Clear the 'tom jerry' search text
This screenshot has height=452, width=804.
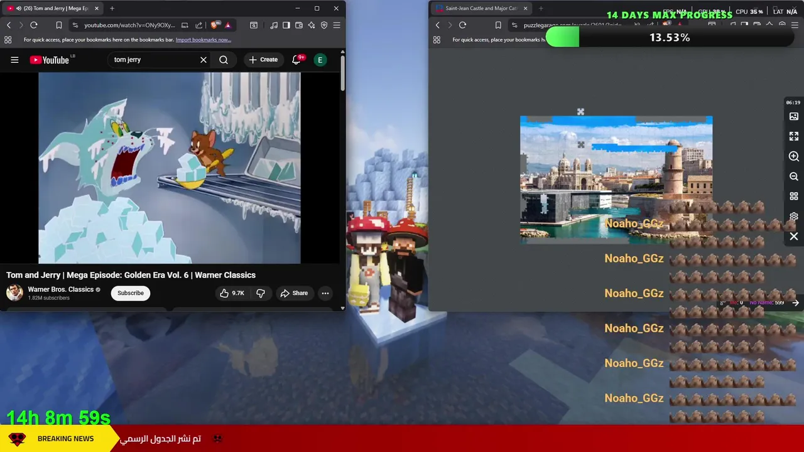tap(204, 60)
